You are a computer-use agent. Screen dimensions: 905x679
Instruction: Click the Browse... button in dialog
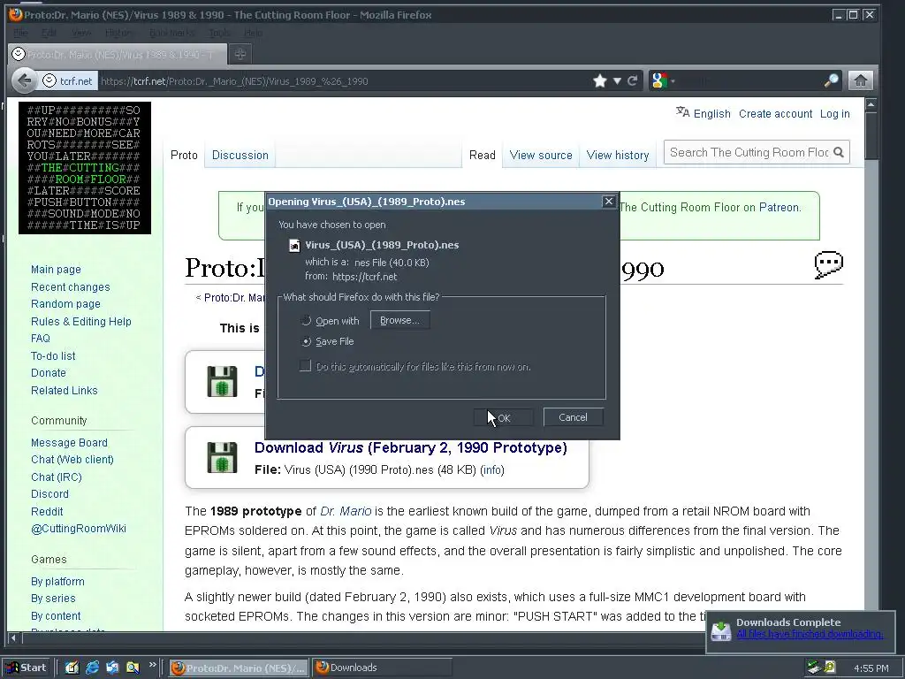tap(400, 320)
